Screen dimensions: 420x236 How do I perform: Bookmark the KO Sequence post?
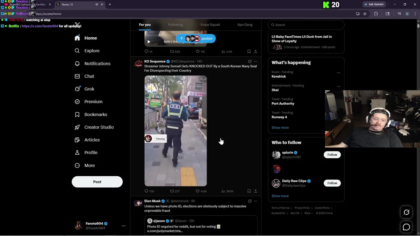click(249, 191)
